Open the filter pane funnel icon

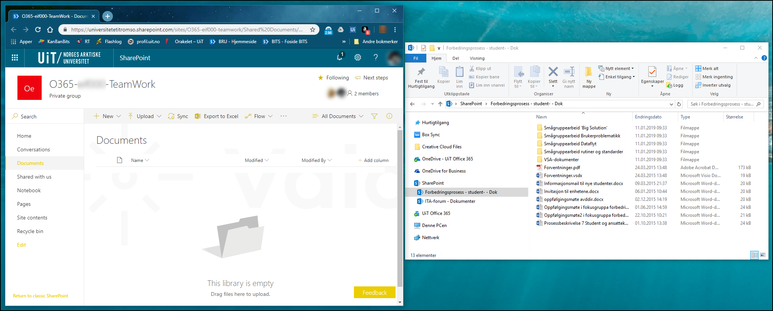[374, 116]
